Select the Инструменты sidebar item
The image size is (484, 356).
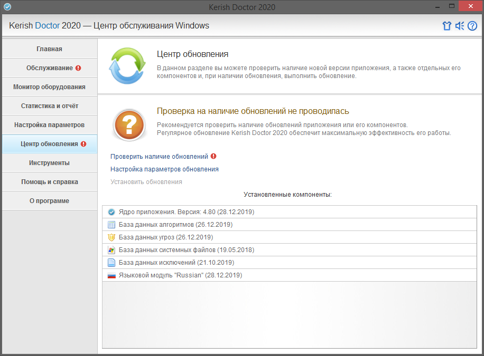point(50,163)
